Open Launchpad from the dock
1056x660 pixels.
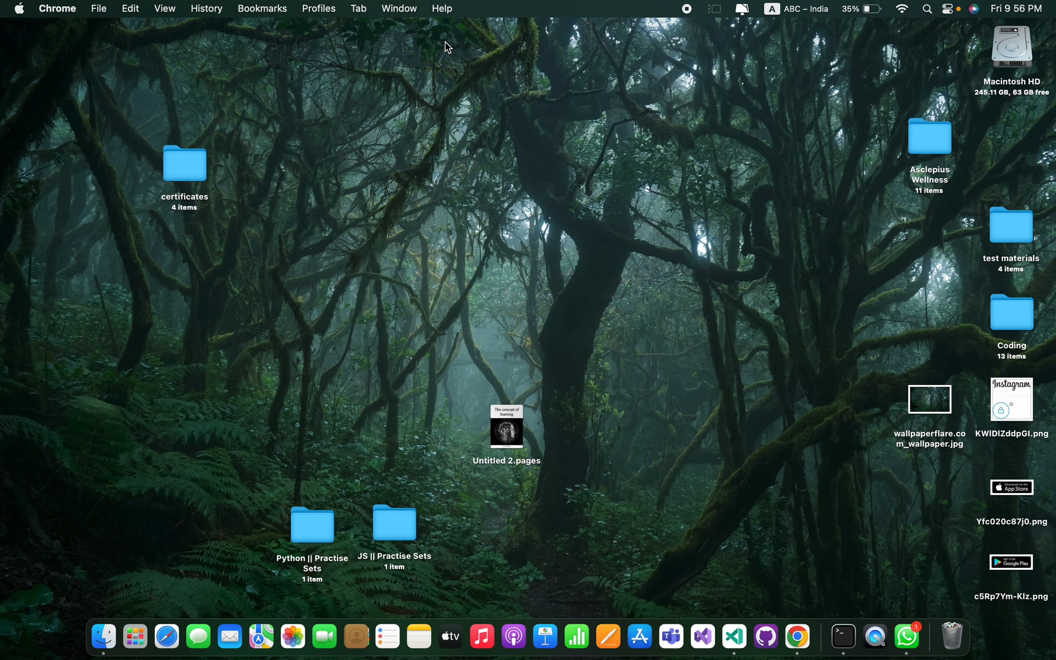click(x=135, y=636)
